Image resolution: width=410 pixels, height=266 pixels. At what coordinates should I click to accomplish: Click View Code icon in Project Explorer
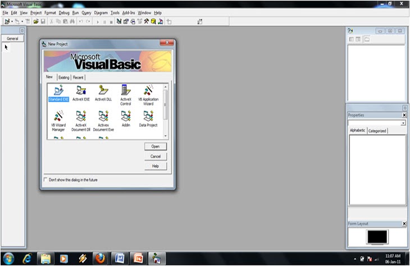click(x=352, y=39)
